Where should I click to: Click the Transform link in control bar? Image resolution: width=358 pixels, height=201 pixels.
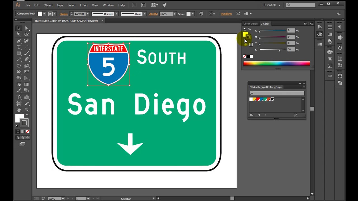tap(226, 14)
